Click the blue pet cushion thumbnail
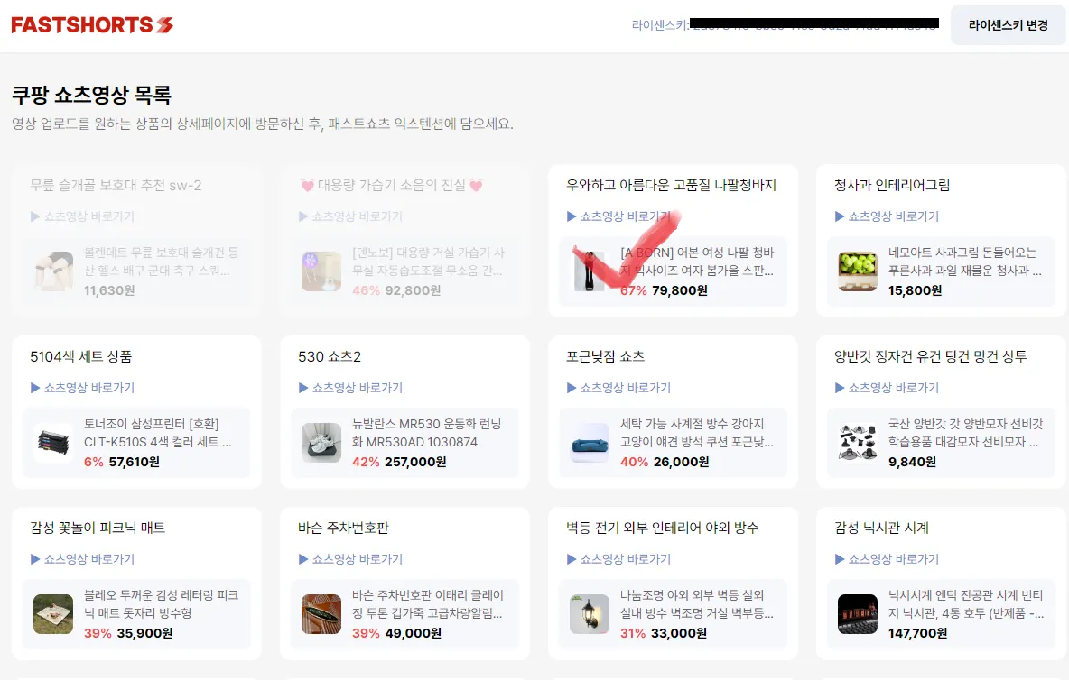The width and height of the screenshot is (1069, 680). pyautogui.click(x=590, y=443)
